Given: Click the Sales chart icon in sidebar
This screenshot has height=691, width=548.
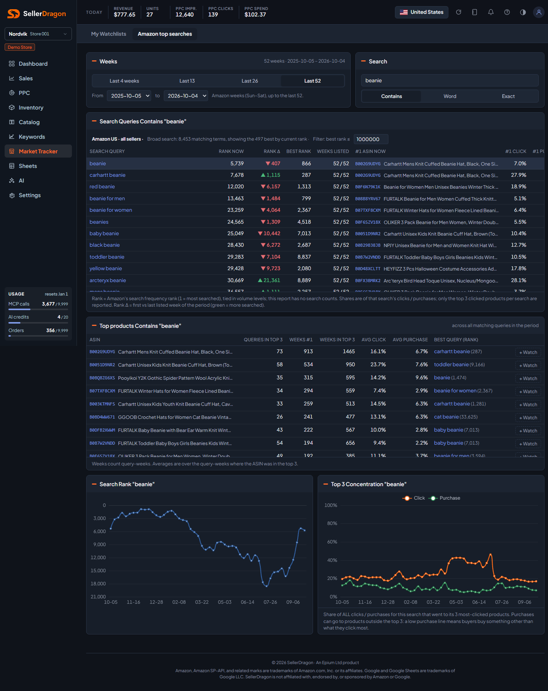Looking at the screenshot, I should (x=12, y=78).
